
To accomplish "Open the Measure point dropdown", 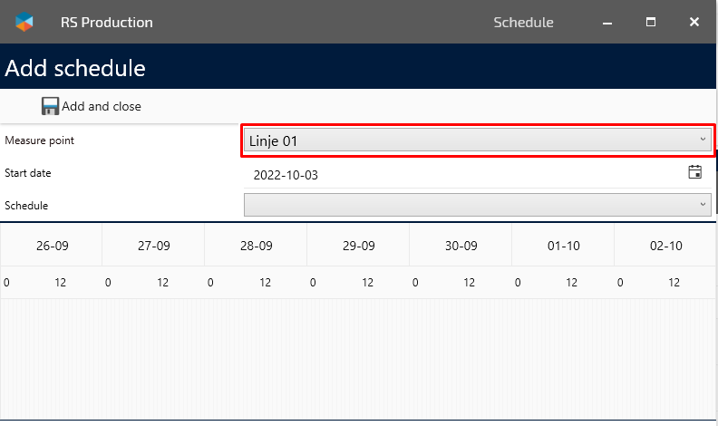I will pyautogui.click(x=477, y=140).
